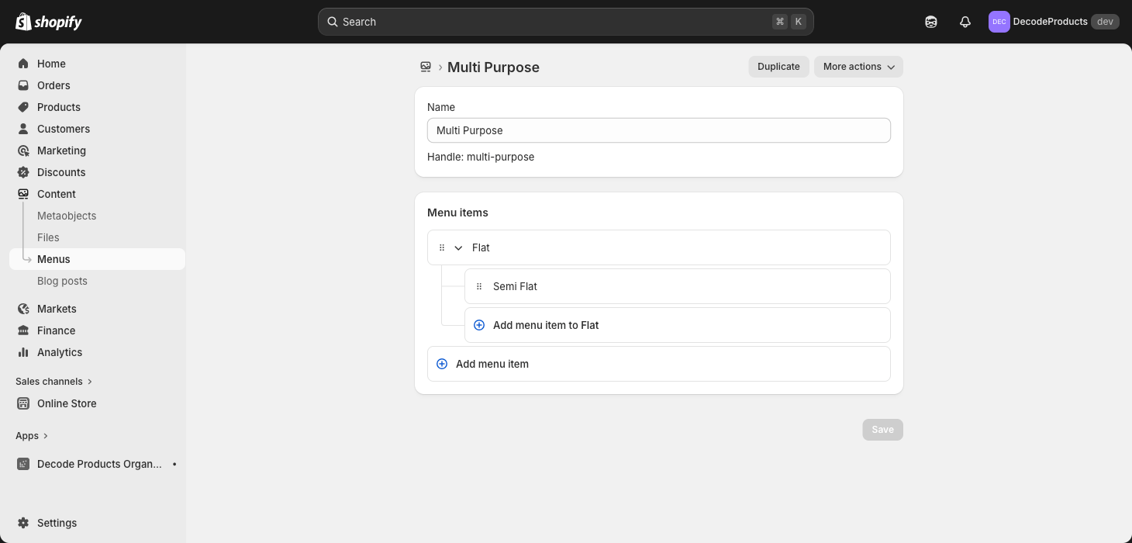The width and height of the screenshot is (1132, 543).
Task: Open the More actions dropdown
Action: [858, 67]
